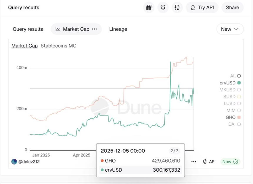Viewport: 253px width, 184px height.
Task: Open the @delev212 author avatar
Action: point(14,161)
